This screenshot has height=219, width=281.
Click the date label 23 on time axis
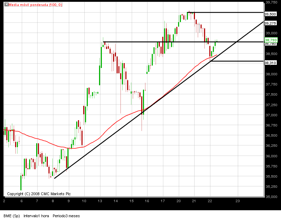(237, 201)
